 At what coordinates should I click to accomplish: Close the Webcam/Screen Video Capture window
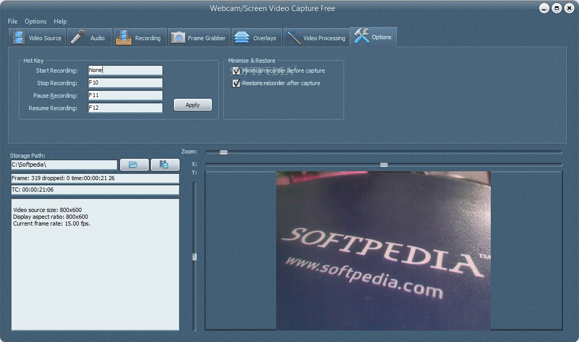coord(570,8)
